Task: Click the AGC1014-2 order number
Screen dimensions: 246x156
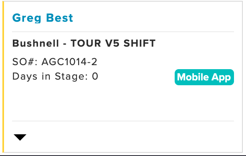Action: (69, 62)
